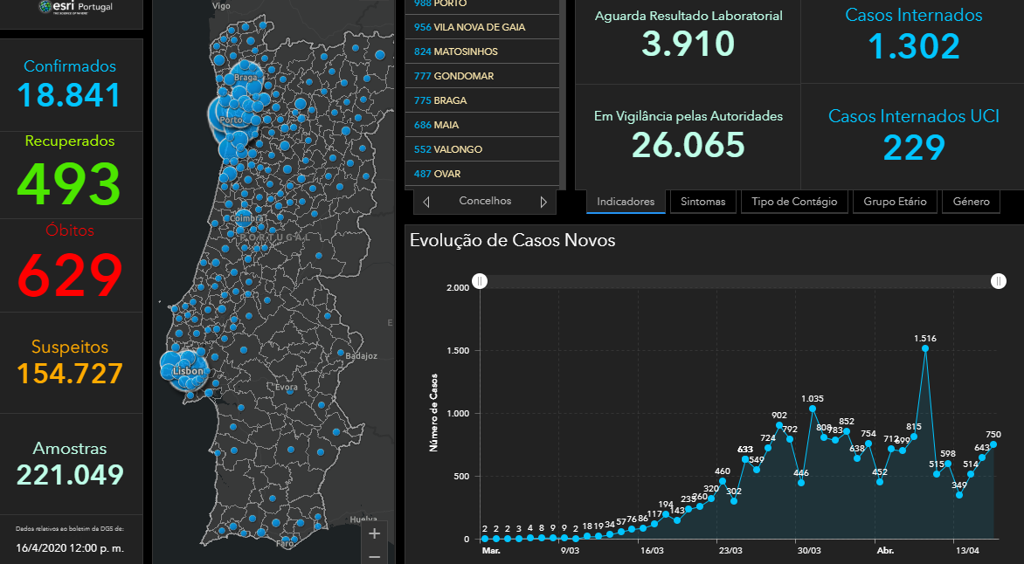Click the left arrow beside Concelhos

[426, 202]
